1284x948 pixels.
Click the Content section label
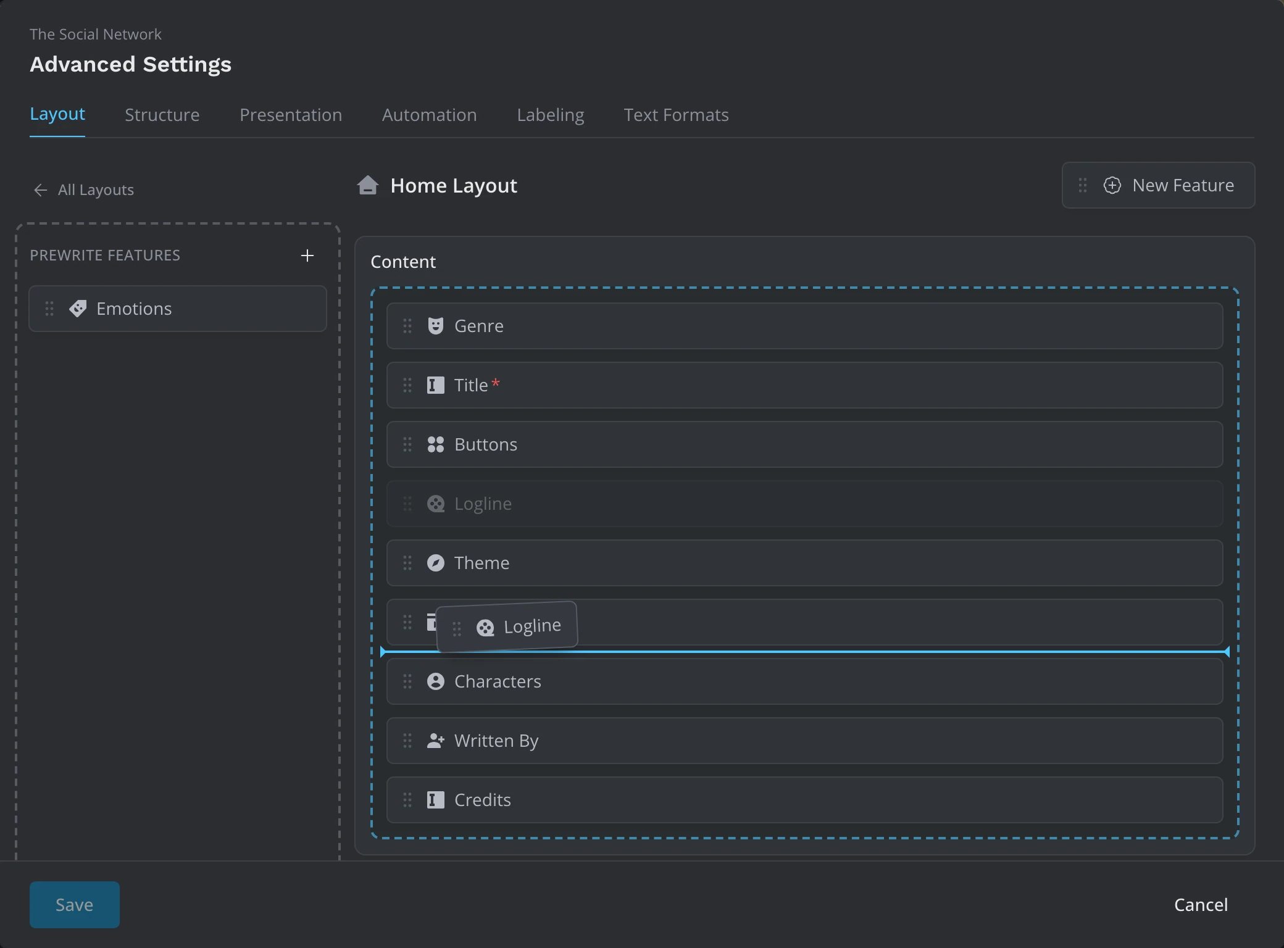[403, 262]
